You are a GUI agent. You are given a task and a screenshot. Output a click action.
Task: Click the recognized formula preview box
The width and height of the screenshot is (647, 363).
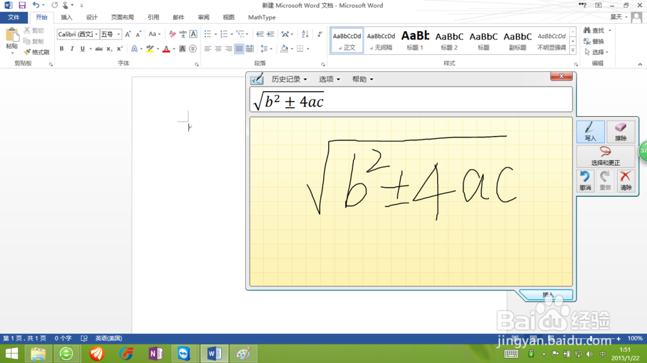[411, 99]
